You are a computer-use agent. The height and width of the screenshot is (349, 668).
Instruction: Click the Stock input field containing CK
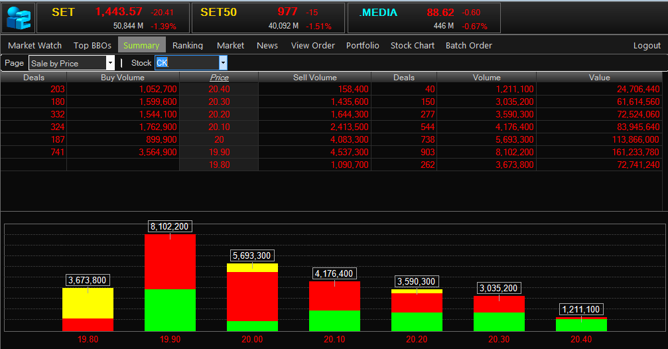(x=186, y=63)
